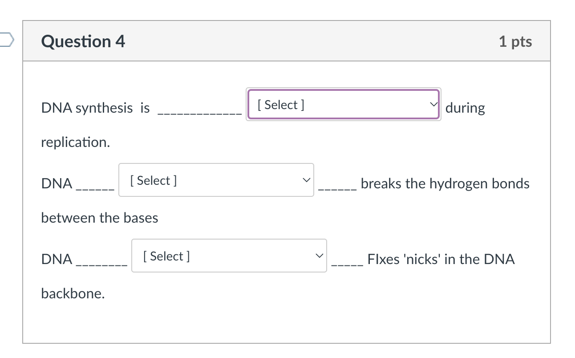Click the chevron on the second Select box
The image size is (575, 358).
pyautogui.click(x=307, y=180)
